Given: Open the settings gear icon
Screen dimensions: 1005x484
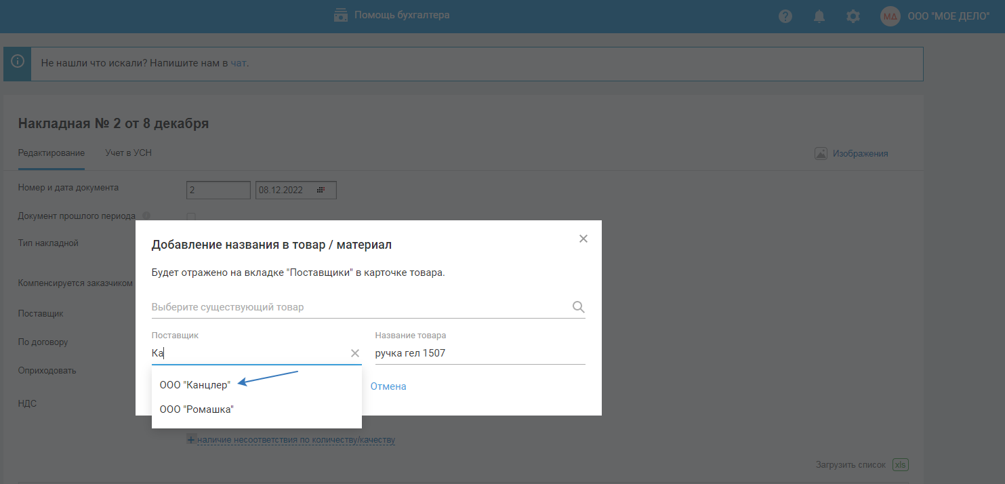Looking at the screenshot, I should pos(853,16).
